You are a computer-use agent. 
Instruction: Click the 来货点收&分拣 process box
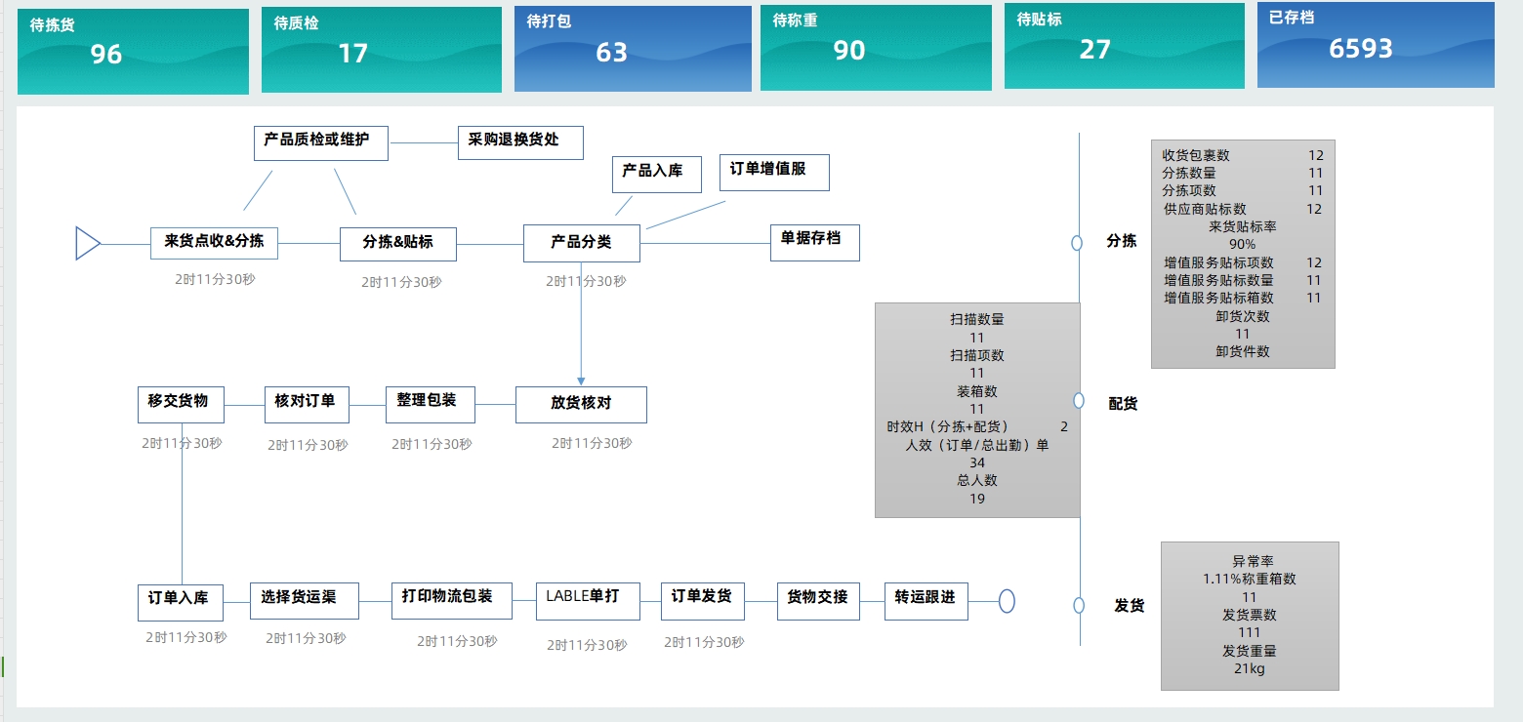point(214,243)
